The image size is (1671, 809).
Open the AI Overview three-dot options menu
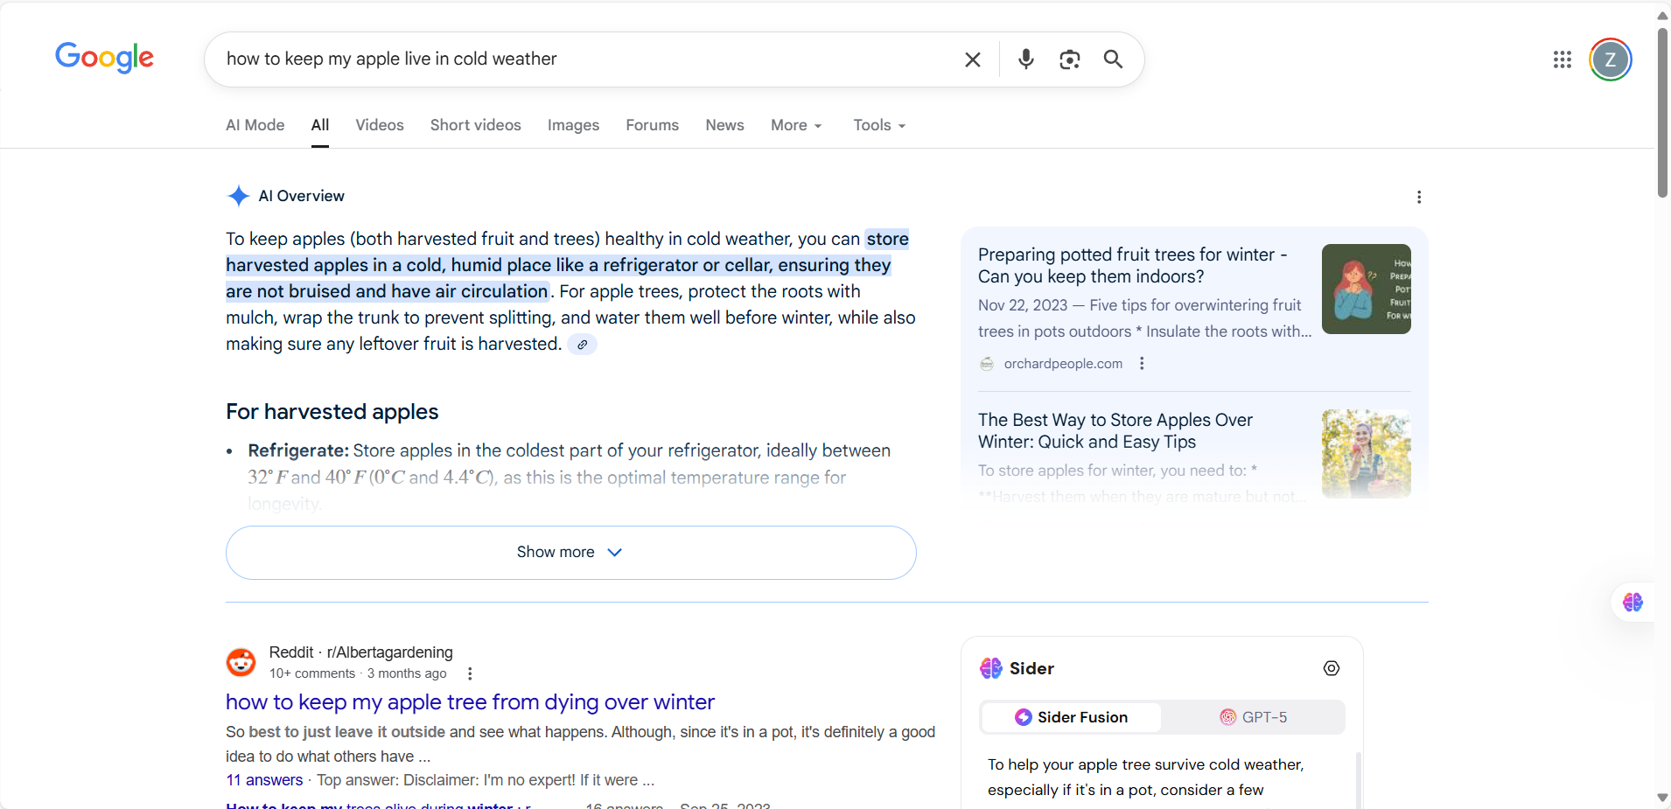tap(1418, 197)
